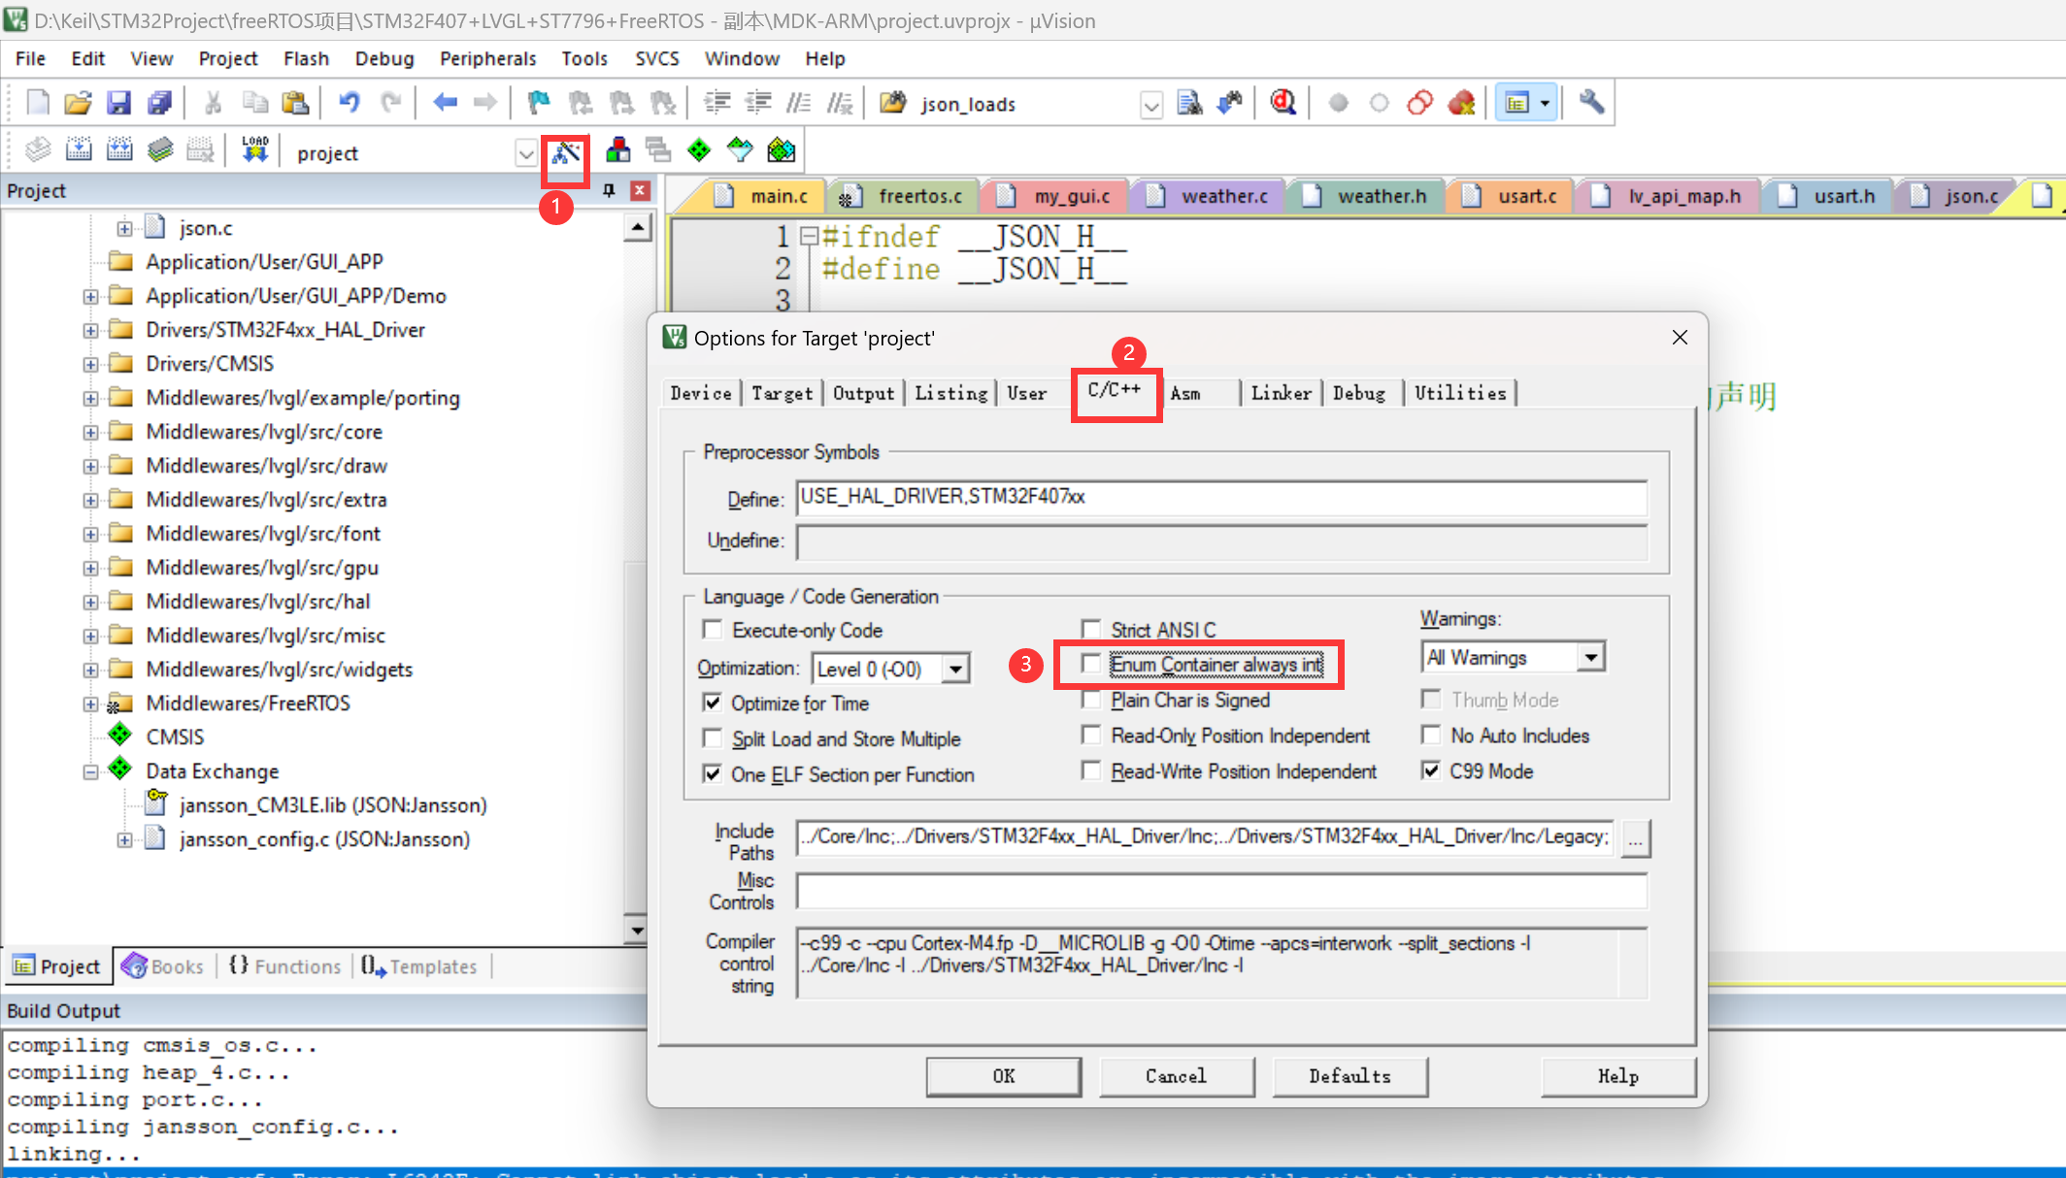The height and width of the screenshot is (1178, 2066).
Task: Enable Enum Container always int checkbox
Action: (x=1092, y=665)
